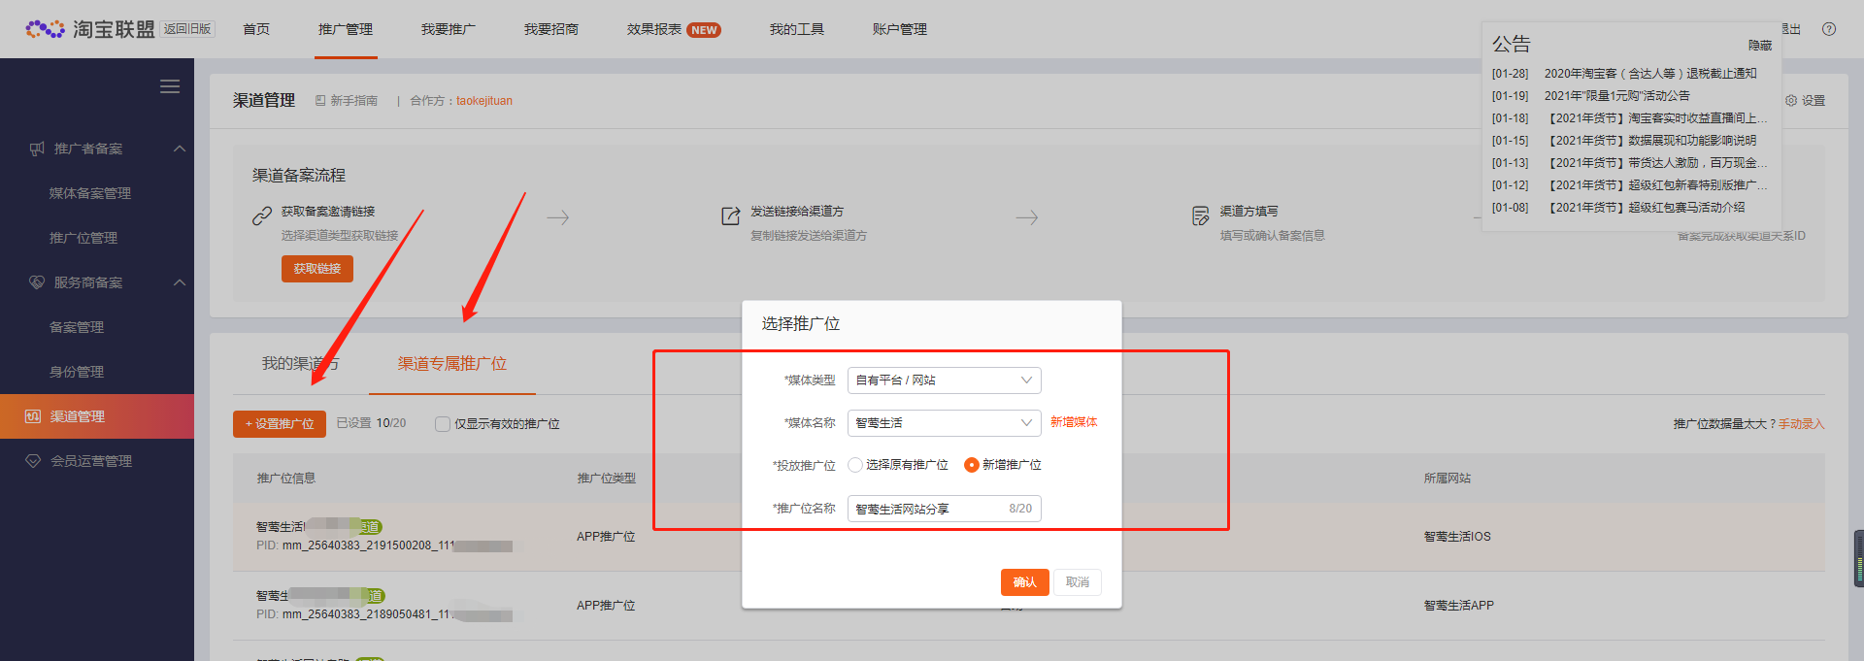
Task: Open announcement 淘宝客实时收益直播间
Action: tap(1656, 118)
